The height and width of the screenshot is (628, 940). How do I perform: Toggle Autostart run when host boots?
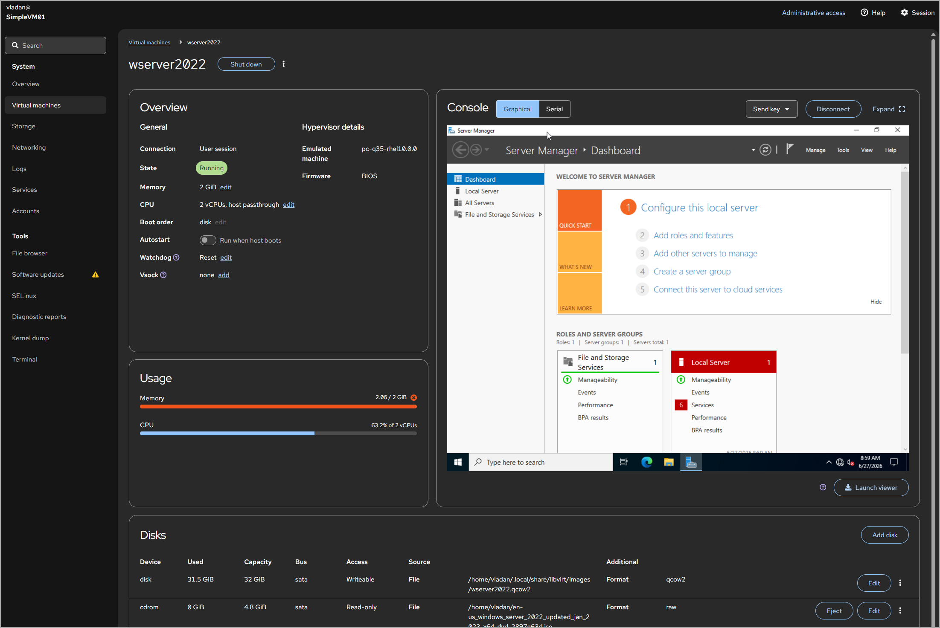(x=208, y=240)
